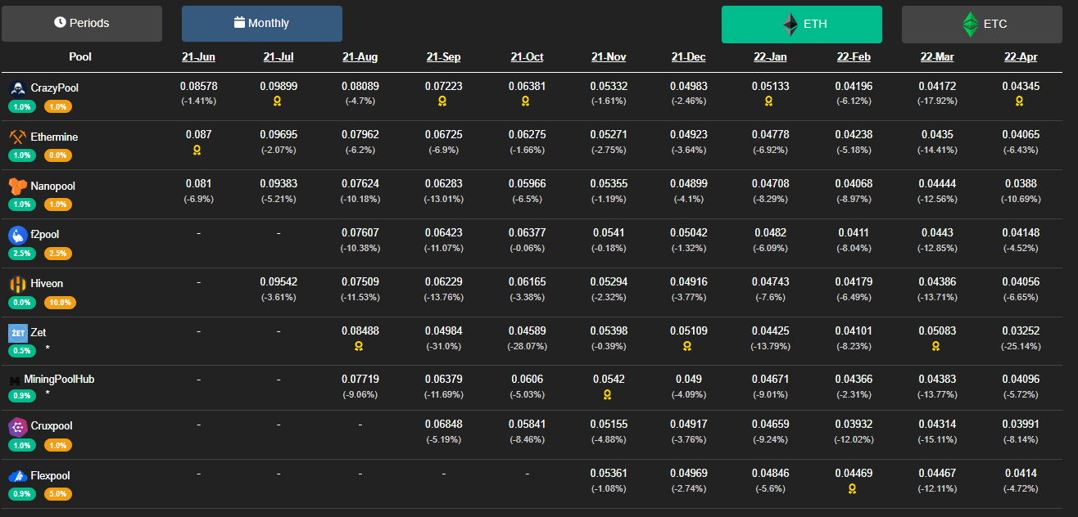Click the Hiveon logo icon

(x=17, y=284)
